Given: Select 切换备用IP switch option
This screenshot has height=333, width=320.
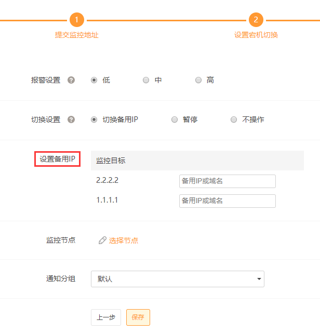Looking at the screenshot, I should click(94, 119).
